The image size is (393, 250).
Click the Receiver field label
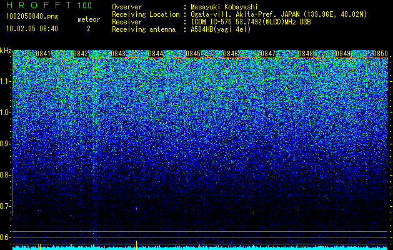(x=127, y=22)
